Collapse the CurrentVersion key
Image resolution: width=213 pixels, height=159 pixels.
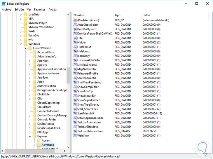(x=25, y=48)
